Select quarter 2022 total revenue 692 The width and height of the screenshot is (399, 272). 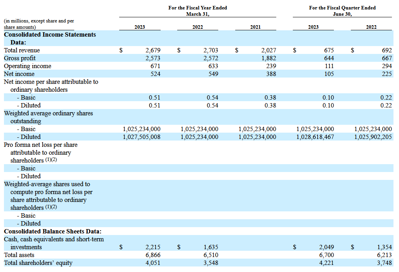coord(387,50)
